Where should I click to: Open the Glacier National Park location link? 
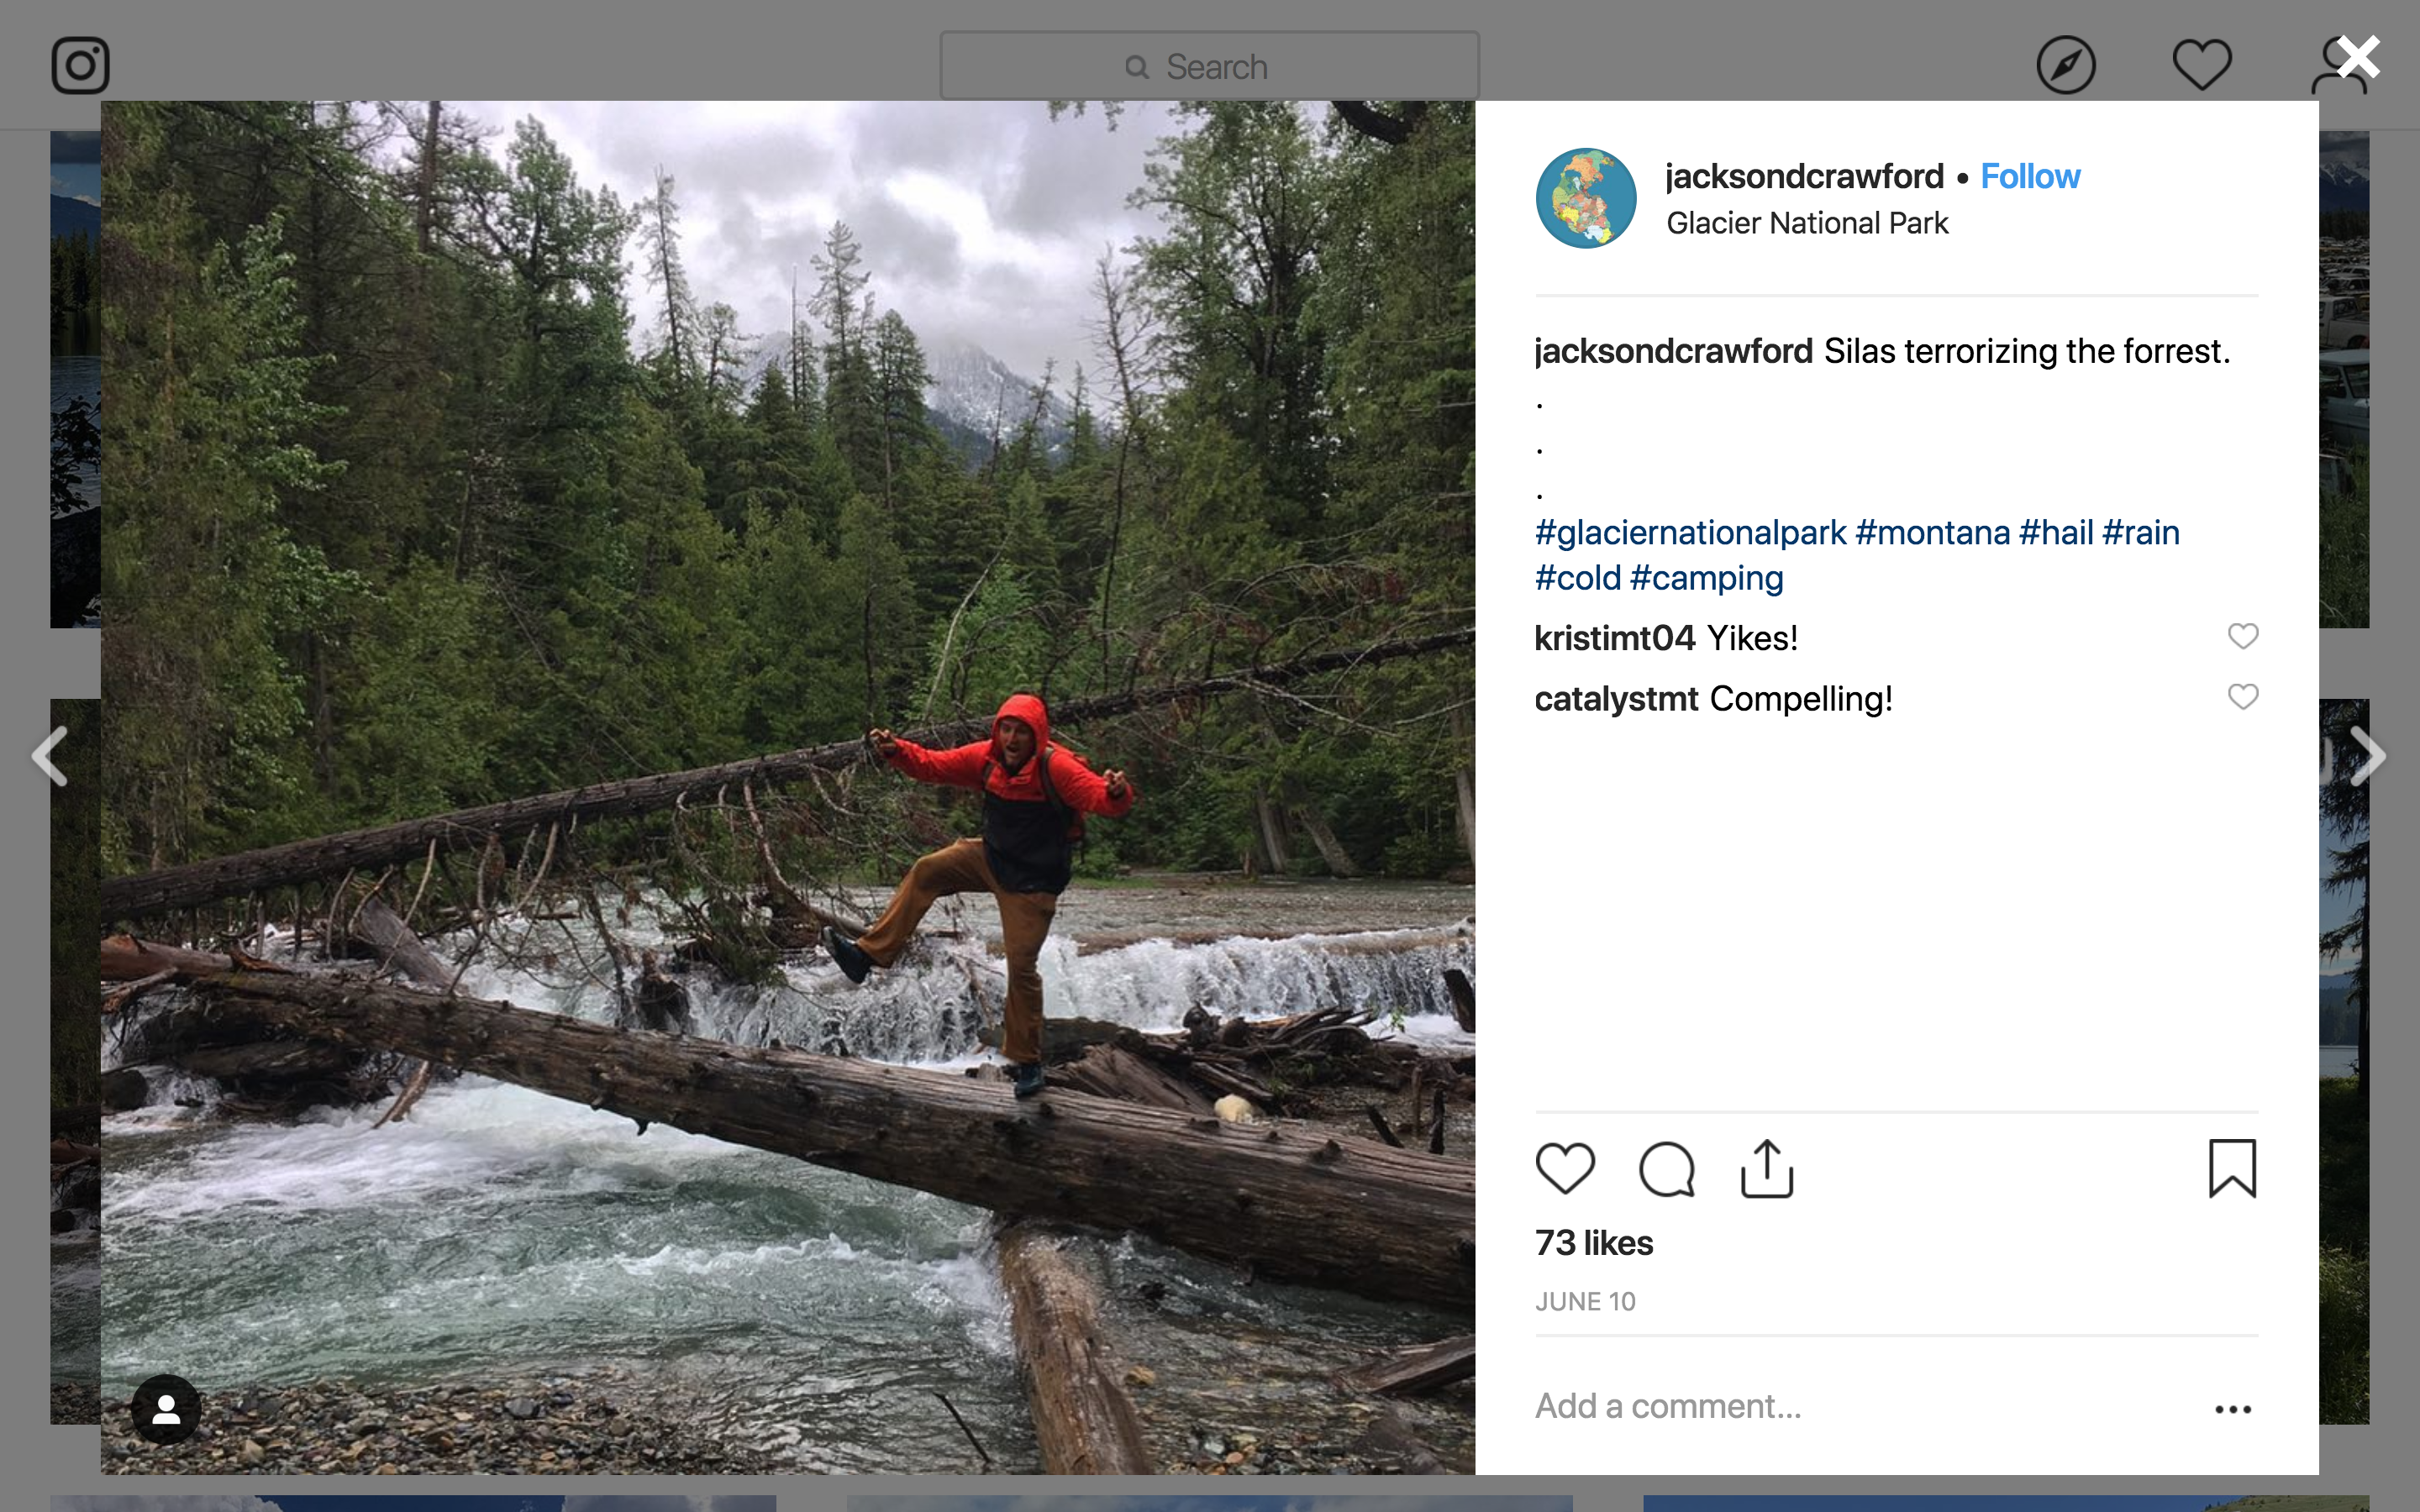point(1807,223)
